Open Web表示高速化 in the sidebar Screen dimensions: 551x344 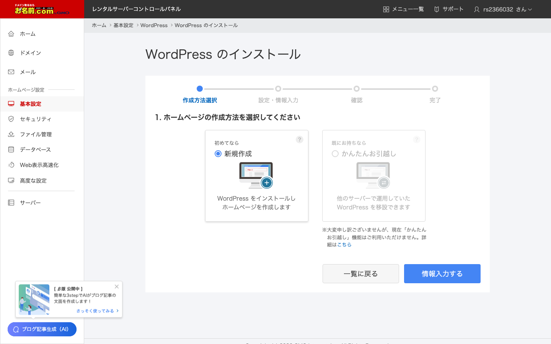(42, 165)
